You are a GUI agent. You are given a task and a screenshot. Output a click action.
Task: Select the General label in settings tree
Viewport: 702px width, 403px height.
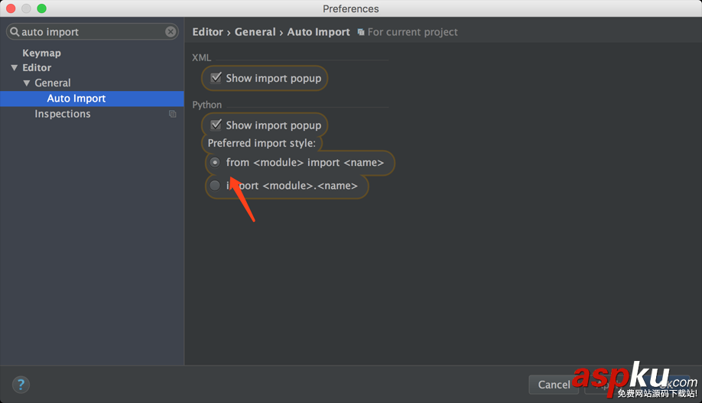click(x=53, y=83)
